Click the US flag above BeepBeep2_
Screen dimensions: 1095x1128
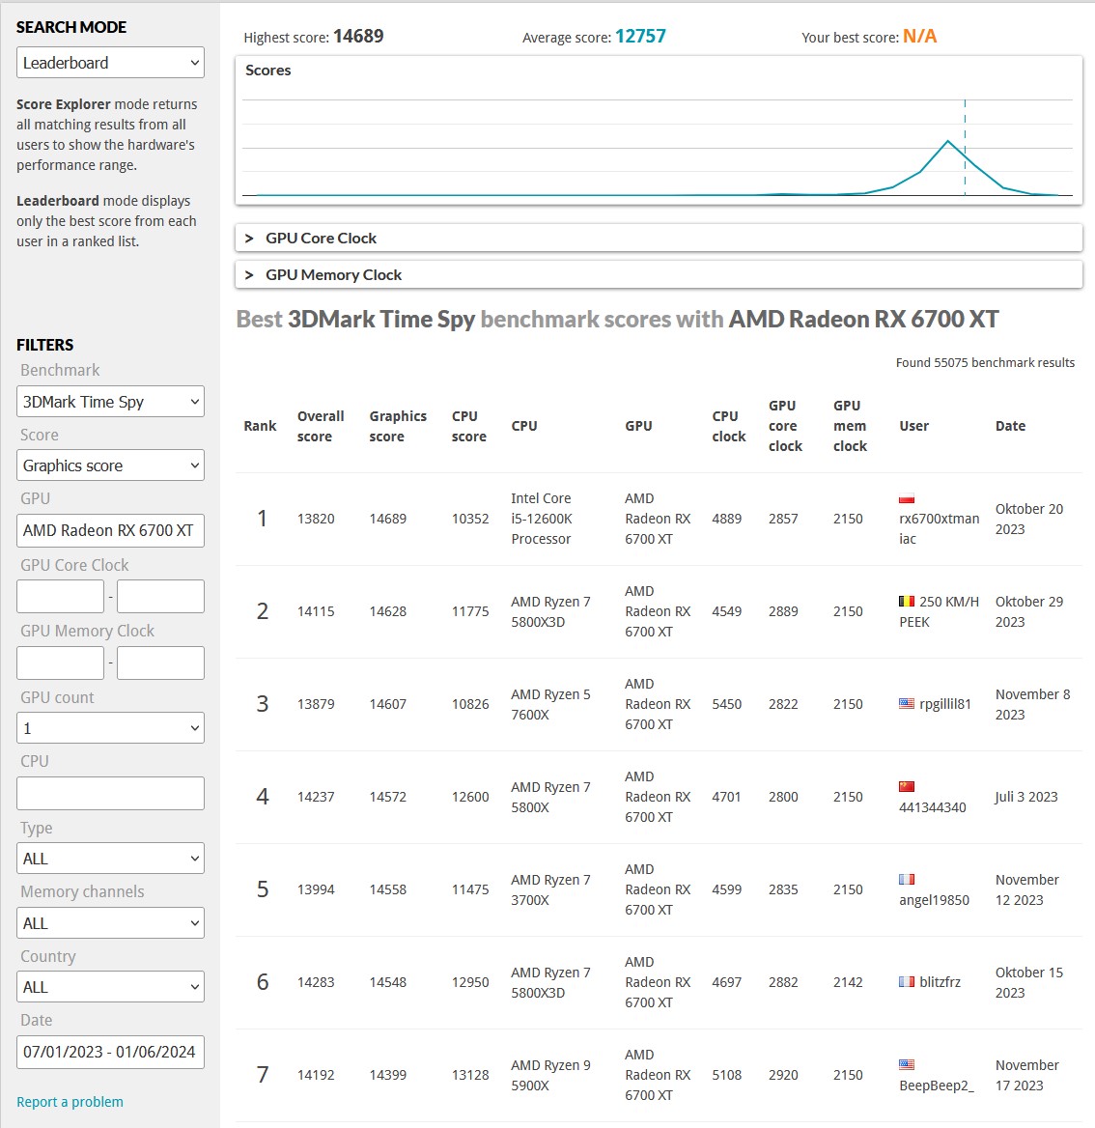pyautogui.click(x=907, y=1064)
